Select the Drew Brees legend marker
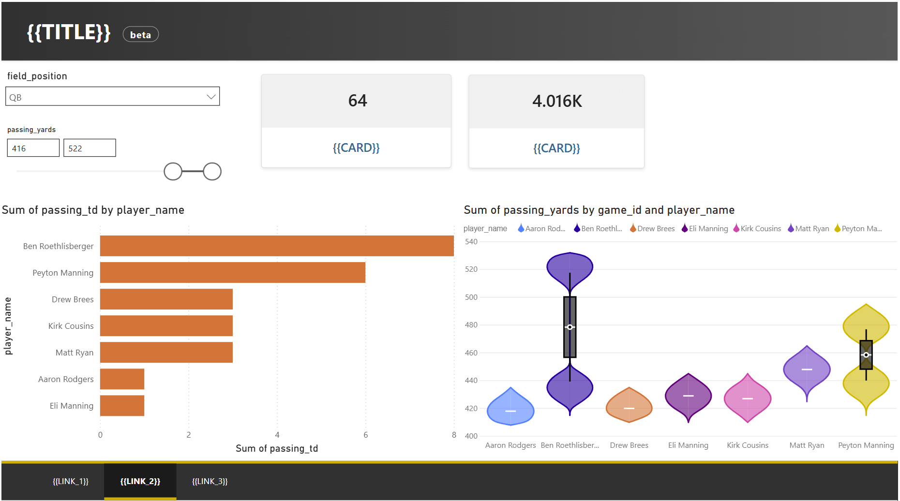This screenshot has width=900, height=501. coord(633,228)
